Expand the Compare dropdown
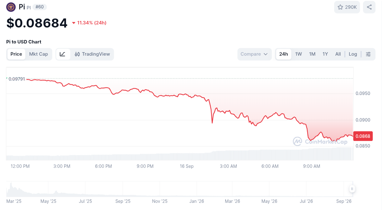 pyautogui.click(x=254, y=54)
